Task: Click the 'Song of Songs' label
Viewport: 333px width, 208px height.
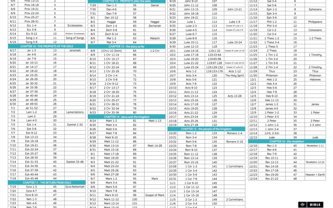Action: pyautogui.click(x=75, y=38)
